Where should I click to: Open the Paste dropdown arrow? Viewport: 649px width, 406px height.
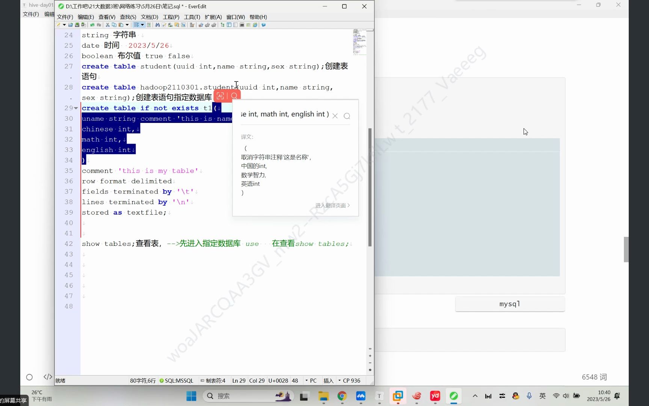(x=127, y=25)
